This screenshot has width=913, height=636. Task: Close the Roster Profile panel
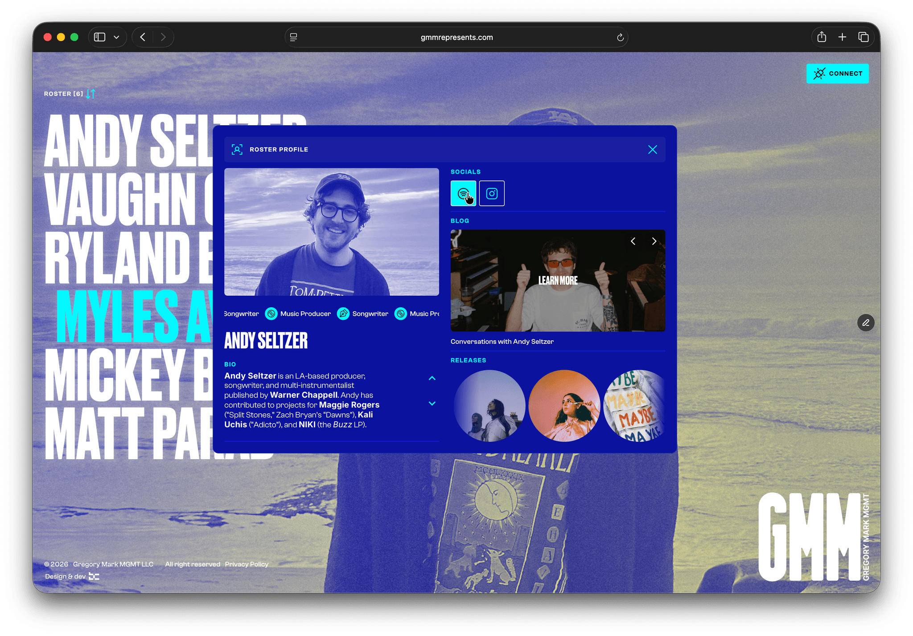(x=653, y=150)
